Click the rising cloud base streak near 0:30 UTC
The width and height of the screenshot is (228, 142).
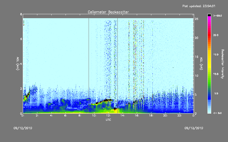pyautogui.click(x=27, y=95)
